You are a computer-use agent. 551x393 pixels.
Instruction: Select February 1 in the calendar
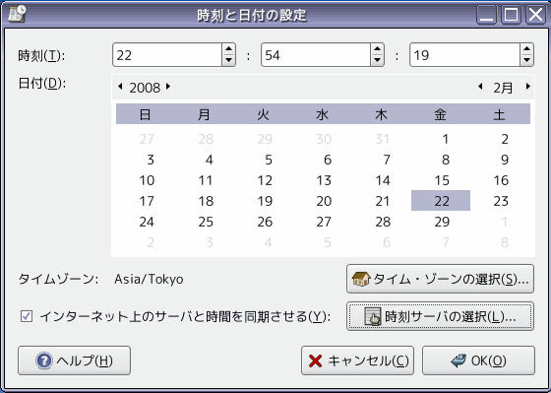(x=445, y=139)
